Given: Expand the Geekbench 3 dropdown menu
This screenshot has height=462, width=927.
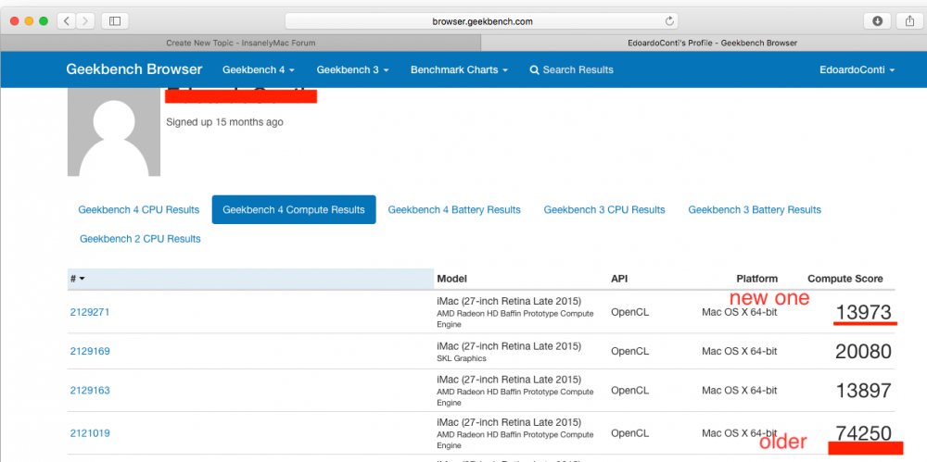Looking at the screenshot, I should point(352,69).
